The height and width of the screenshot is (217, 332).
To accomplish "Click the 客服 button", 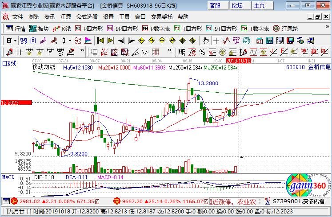I will [218, 5].
